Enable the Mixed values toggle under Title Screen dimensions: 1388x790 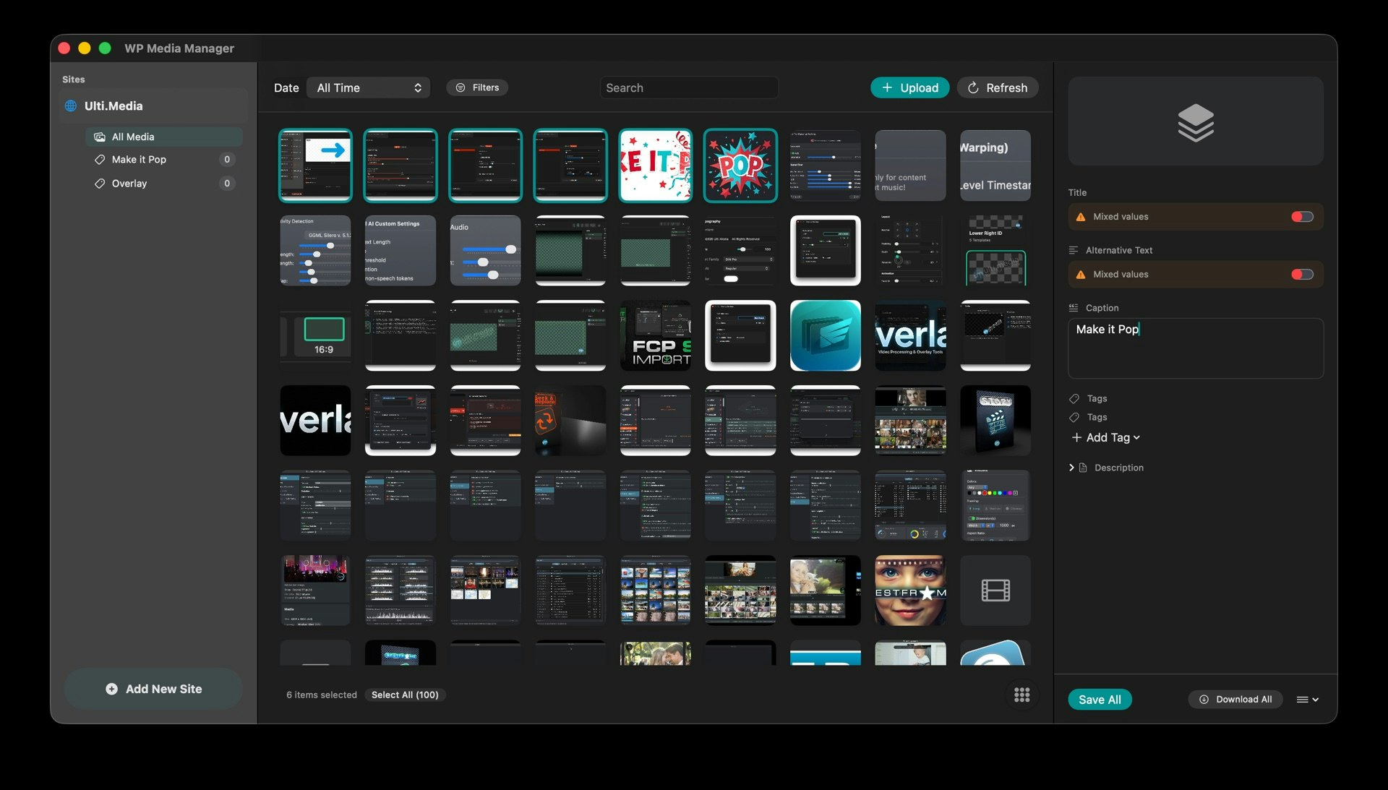click(x=1301, y=216)
